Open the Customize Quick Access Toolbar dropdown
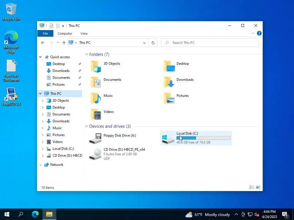The height and width of the screenshot is (220, 294). [63, 26]
